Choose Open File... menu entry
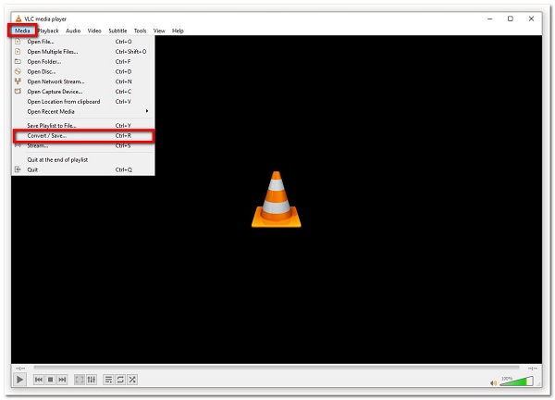 click(83, 42)
